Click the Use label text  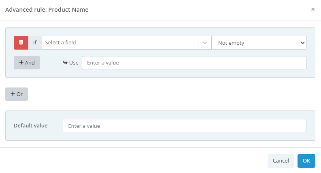click(74, 63)
